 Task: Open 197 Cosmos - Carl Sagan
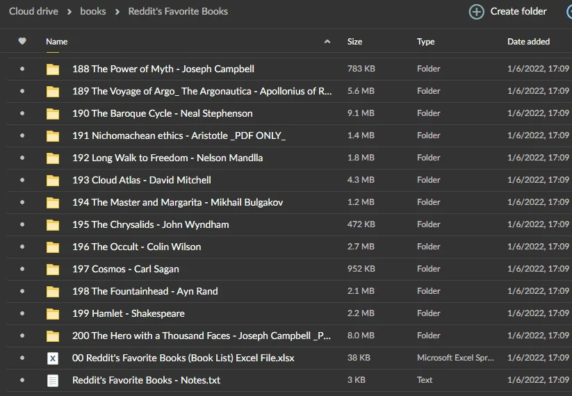click(126, 269)
